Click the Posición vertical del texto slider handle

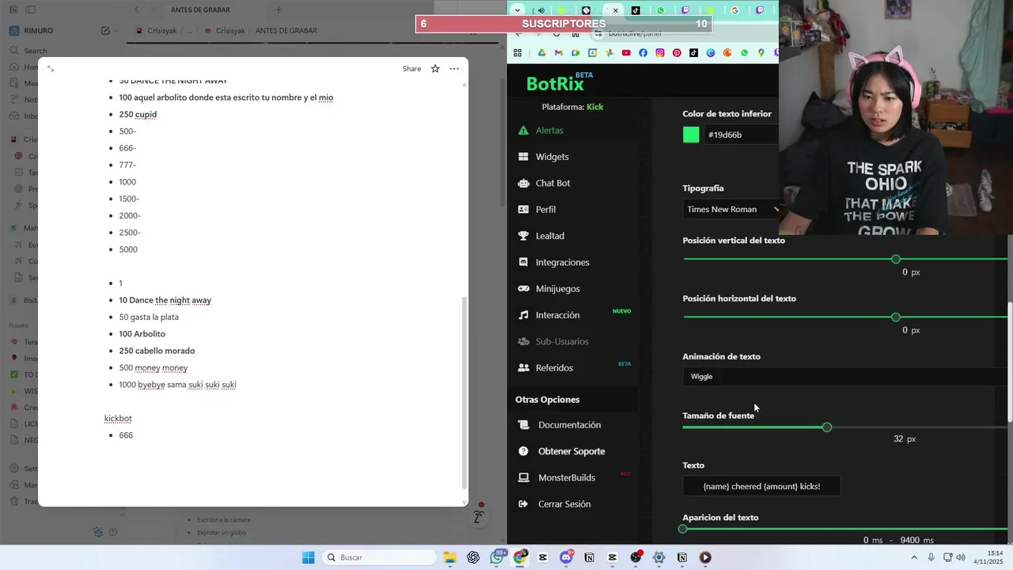[x=895, y=259]
